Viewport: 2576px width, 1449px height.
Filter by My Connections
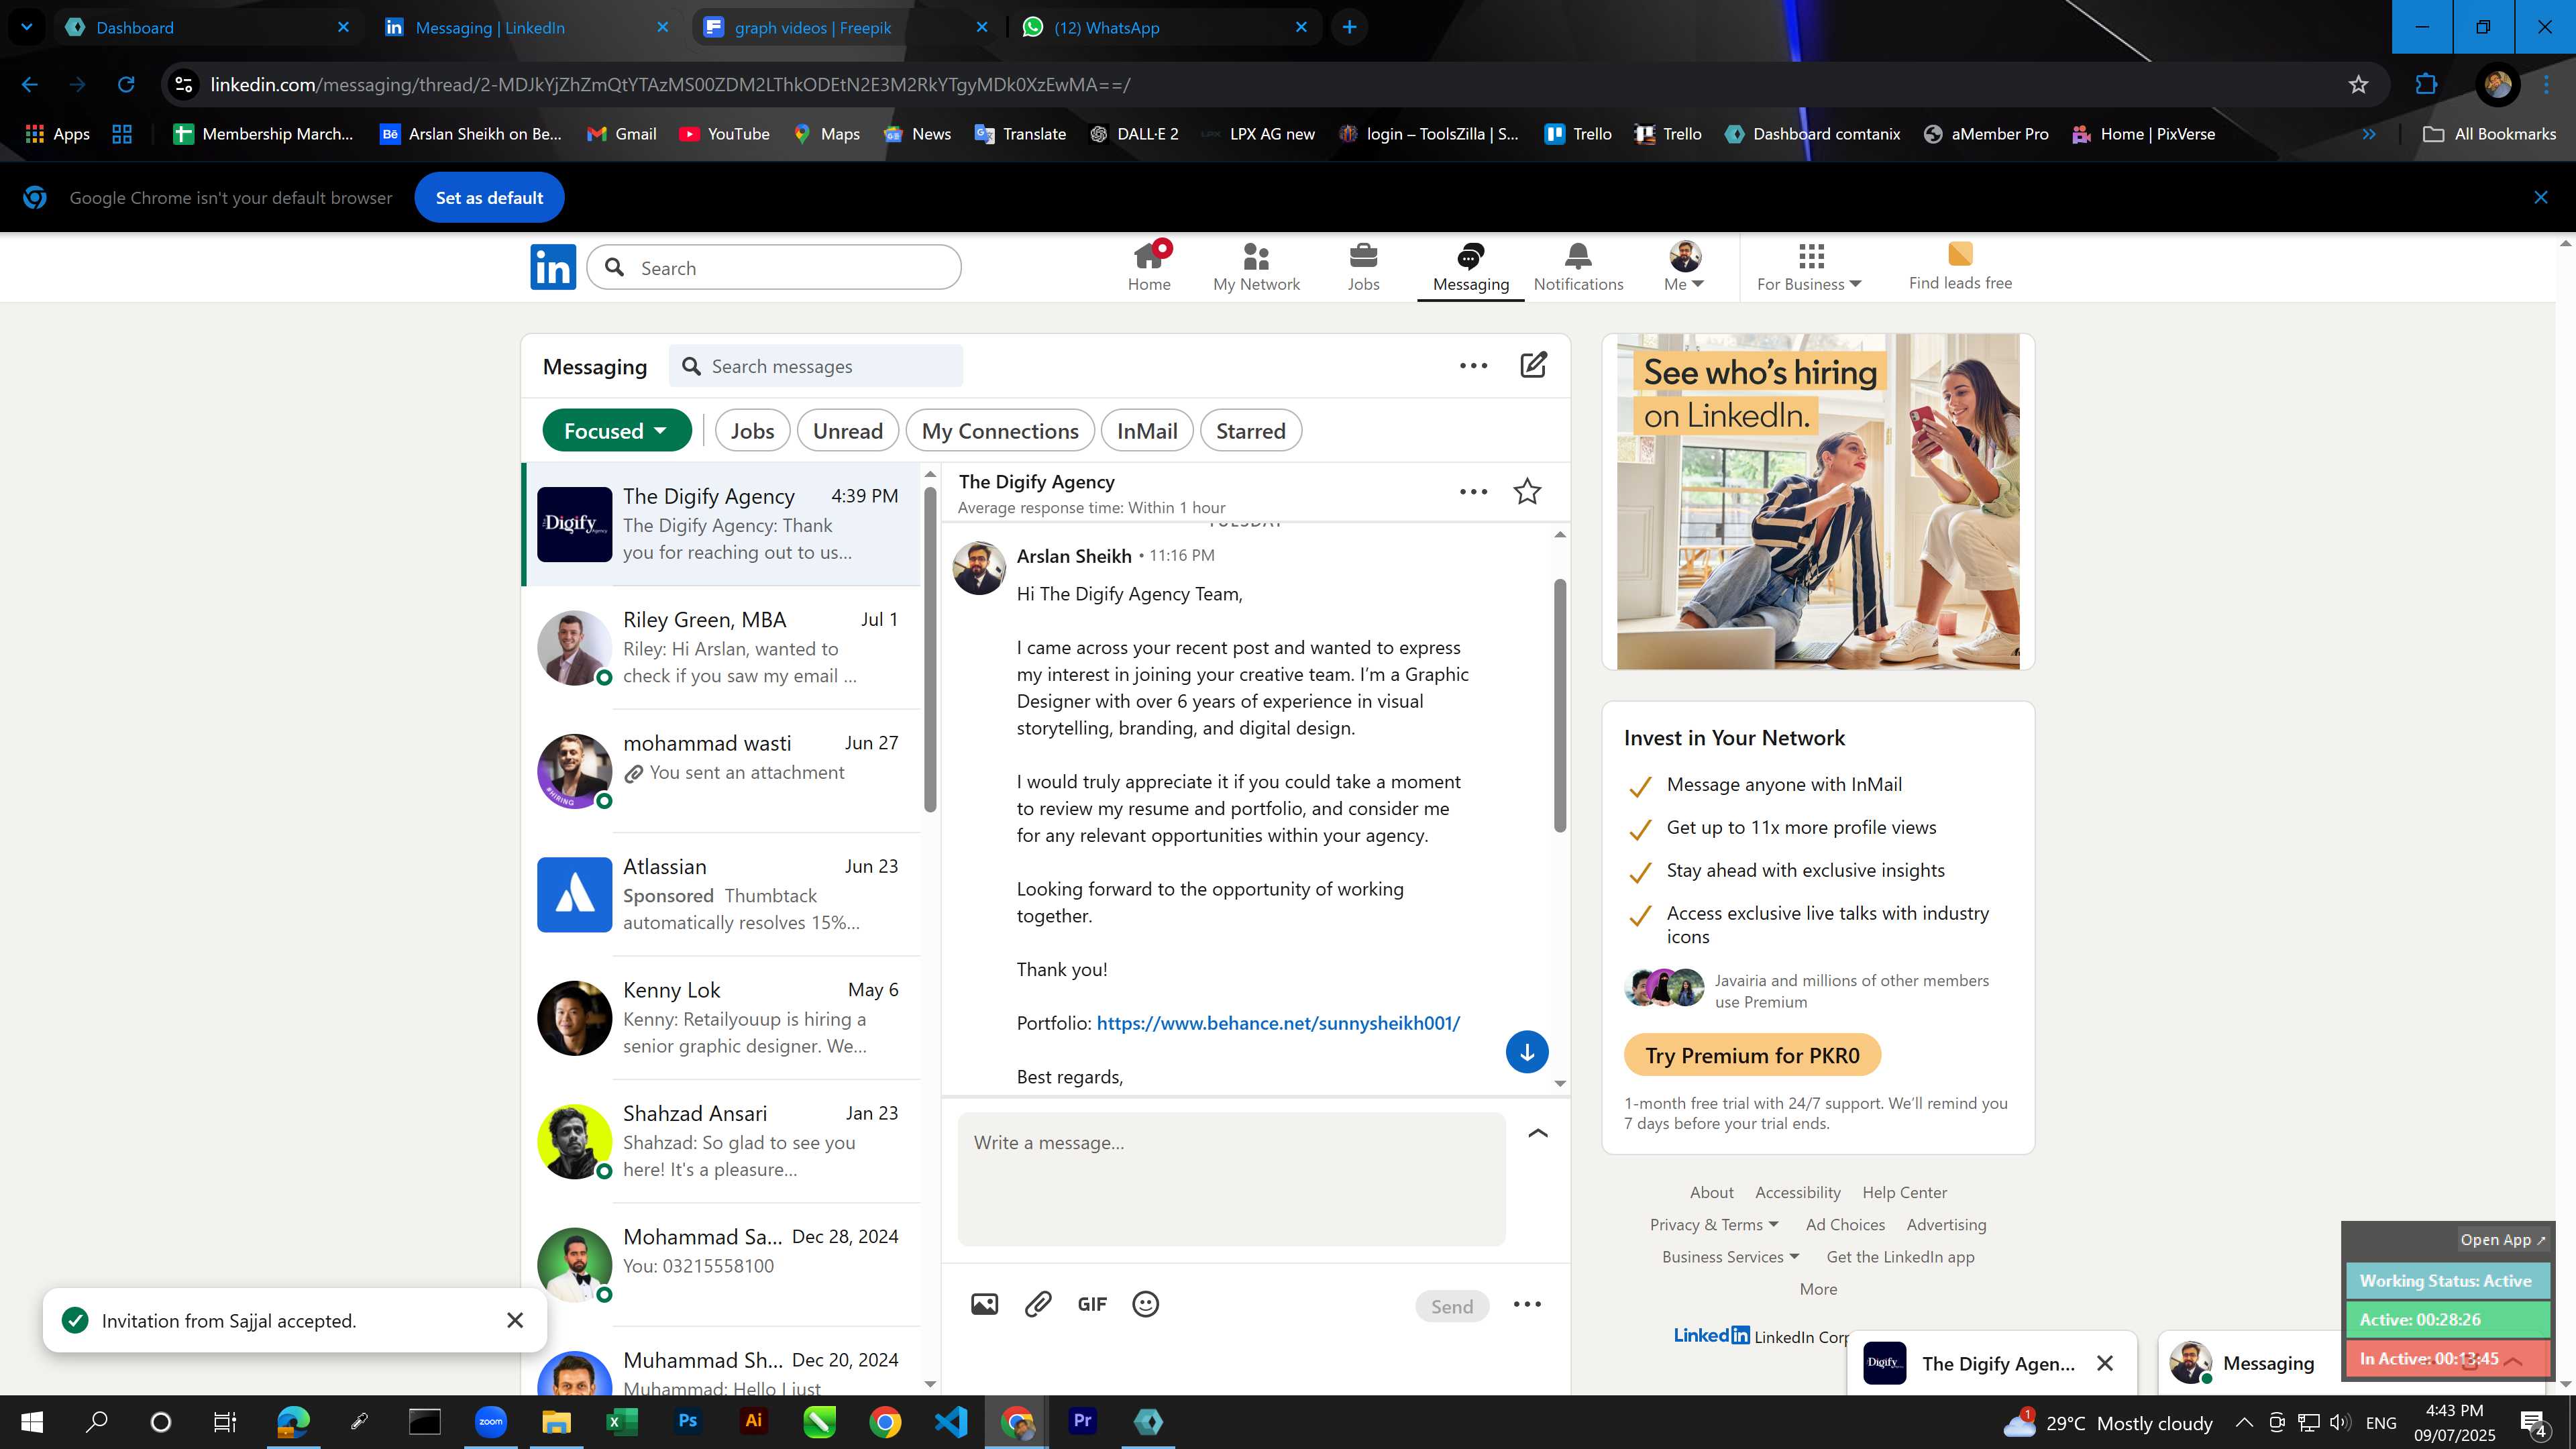coord(1000,431)
